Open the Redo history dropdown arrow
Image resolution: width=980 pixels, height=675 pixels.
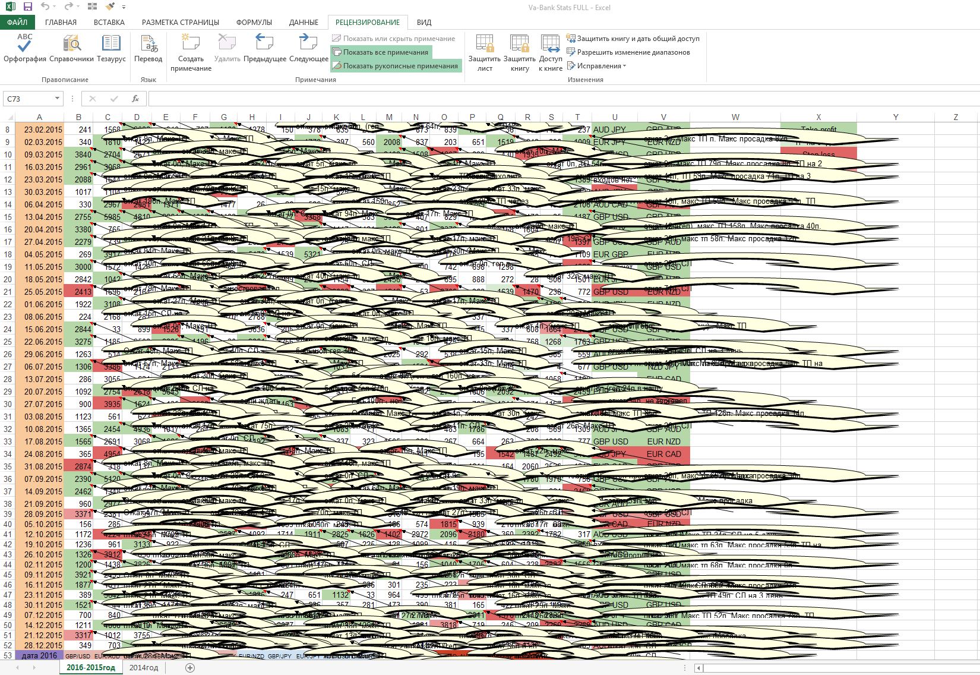[x=77, y=7]
